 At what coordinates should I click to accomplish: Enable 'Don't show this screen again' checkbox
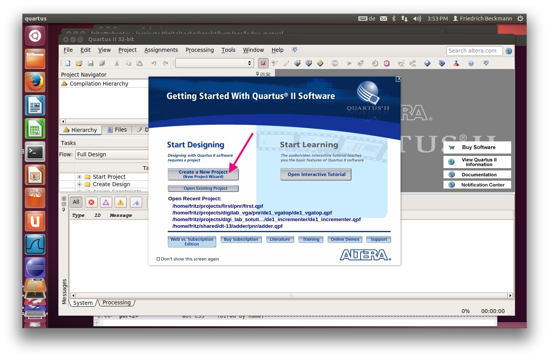click(x=158, y=259)
